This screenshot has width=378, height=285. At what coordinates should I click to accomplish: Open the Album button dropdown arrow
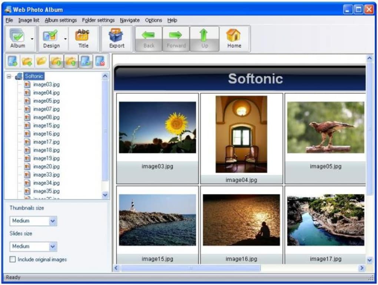tap(32, 39)
